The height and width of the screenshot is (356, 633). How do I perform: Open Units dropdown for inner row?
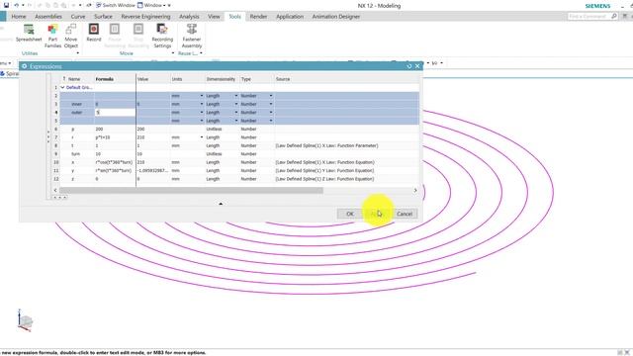point(202,104)
